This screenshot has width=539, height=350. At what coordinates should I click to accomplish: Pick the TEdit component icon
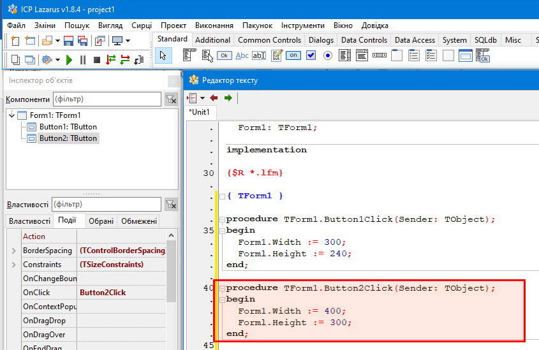pos(259,55)
